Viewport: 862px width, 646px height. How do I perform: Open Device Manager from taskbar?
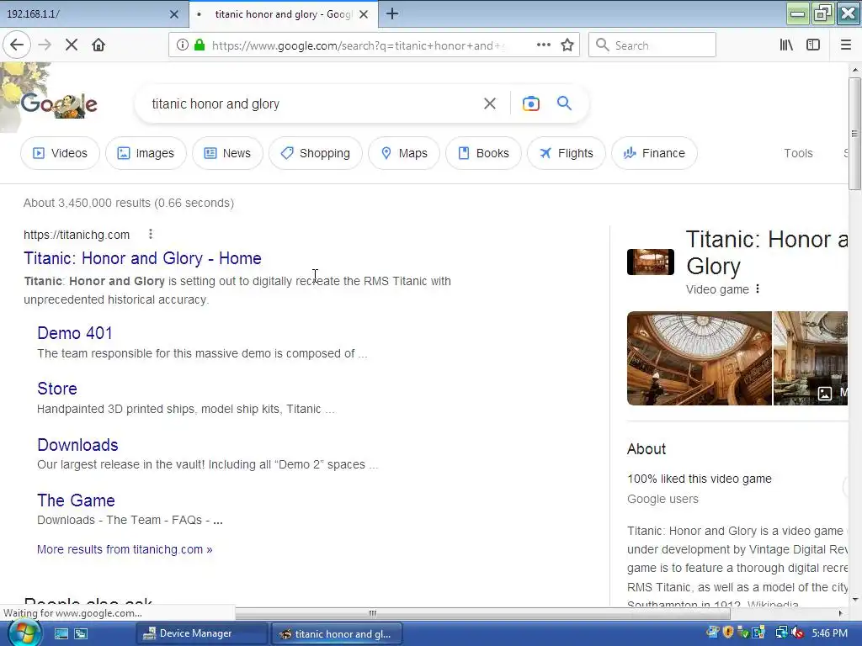pos(201,633)
